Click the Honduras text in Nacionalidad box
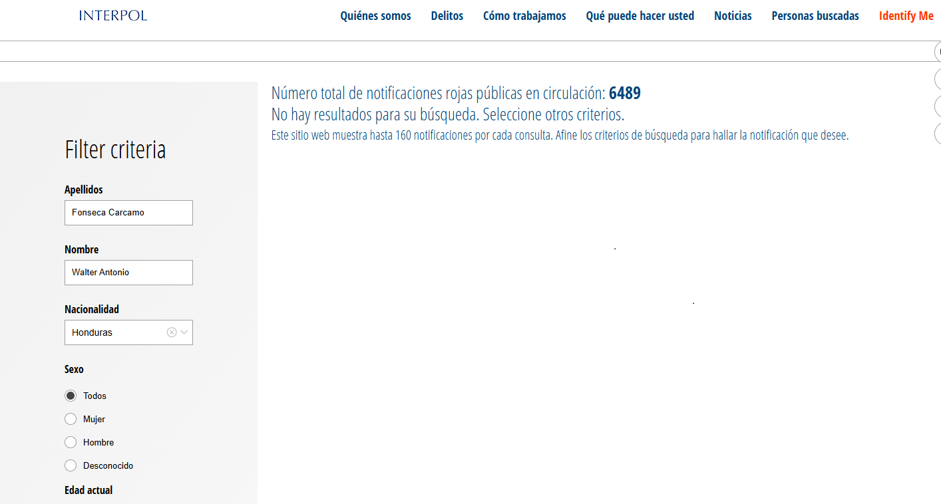Screen dimensions: 941x504 point(93,332)
